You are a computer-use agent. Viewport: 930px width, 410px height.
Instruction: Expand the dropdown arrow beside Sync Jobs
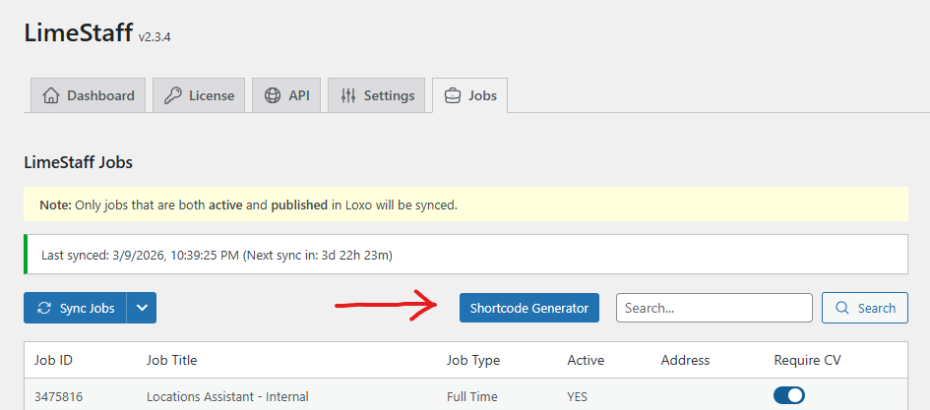coord(142,308)
